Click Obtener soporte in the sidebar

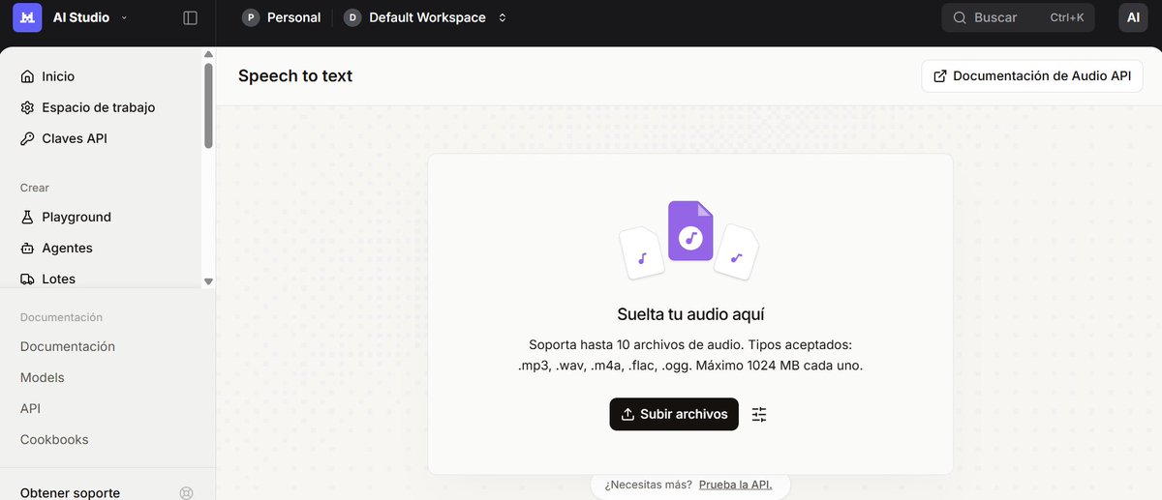[70, 492]
